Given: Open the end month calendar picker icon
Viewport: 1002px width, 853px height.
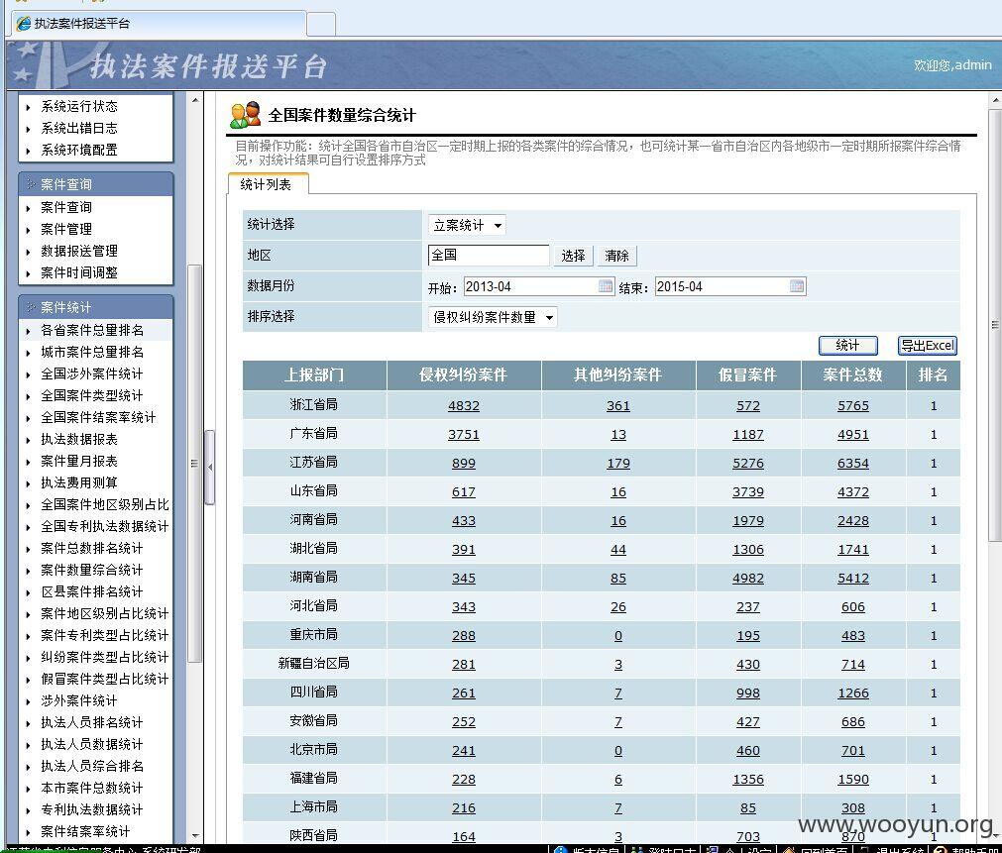Looking at the screenshot, I should click(796, 285).
